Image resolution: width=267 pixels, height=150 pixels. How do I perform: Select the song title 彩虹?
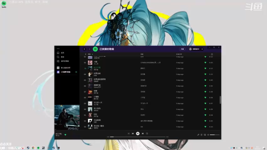(x=95, y=114)
